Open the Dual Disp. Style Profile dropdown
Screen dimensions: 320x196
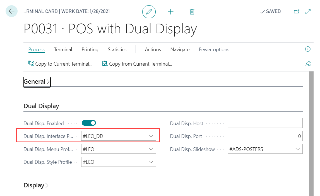click(151, 162)
